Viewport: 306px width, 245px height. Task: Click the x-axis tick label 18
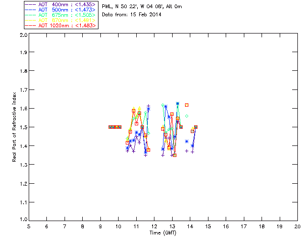[x=262, y=226]
